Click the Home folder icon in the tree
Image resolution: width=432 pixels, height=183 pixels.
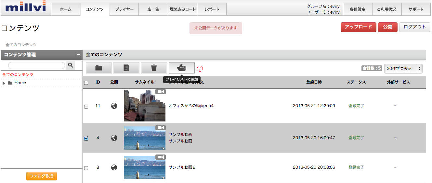tap(10, 83)
